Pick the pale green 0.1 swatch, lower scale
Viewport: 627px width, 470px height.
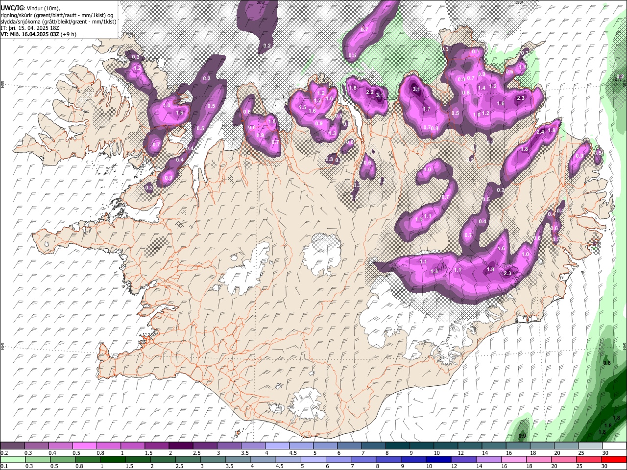13,459
